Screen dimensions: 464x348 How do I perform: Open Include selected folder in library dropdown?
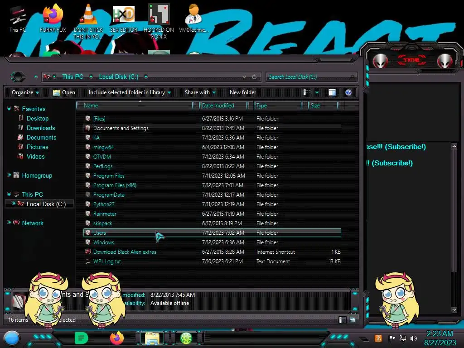click(x=130, y=92)
